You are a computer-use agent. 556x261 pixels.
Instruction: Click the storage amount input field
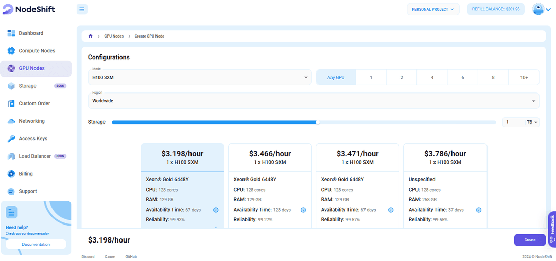click(513, 122)
